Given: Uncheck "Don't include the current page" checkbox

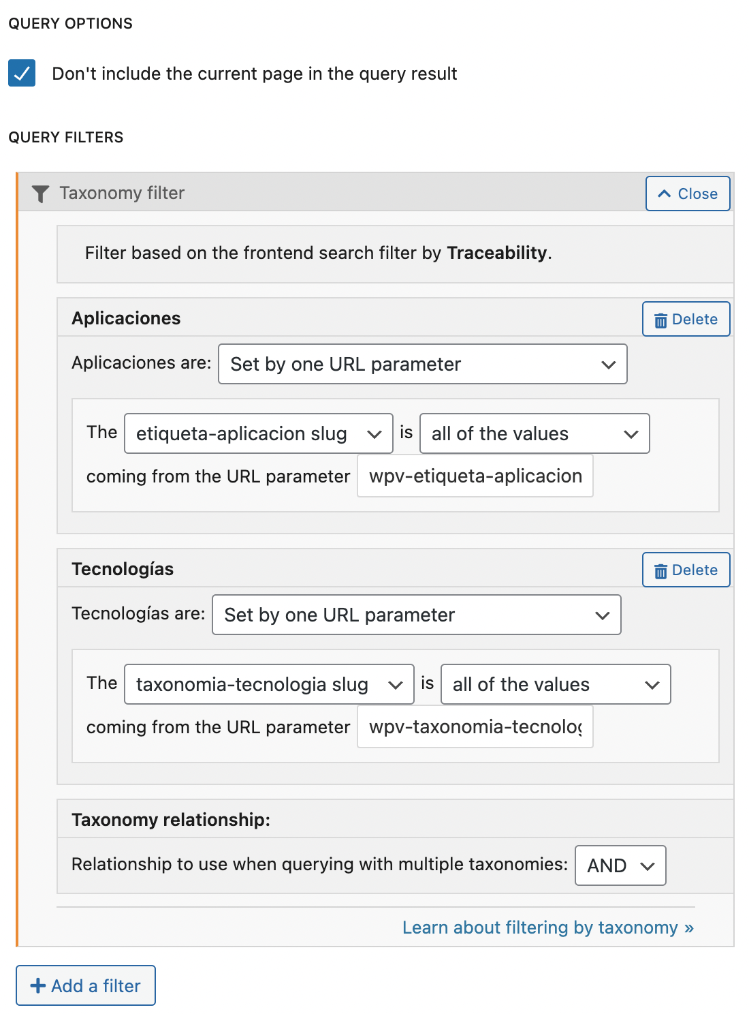Looking at the screenshot, I should click(x=22, y=73).
